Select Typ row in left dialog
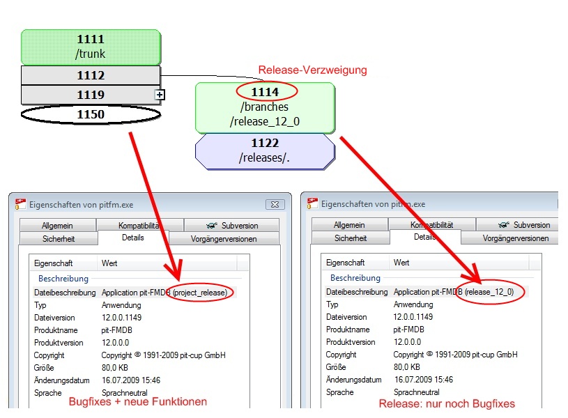This screenshot has width=568, height=418. pyautogui.click(x=134, y=305)
